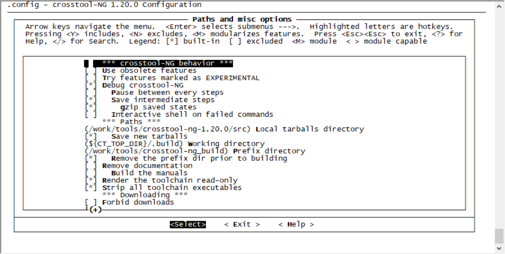Uncheck Remove the prefix dir prior to building
Screen dimensions: 505x254
click(x=91, y=158)
